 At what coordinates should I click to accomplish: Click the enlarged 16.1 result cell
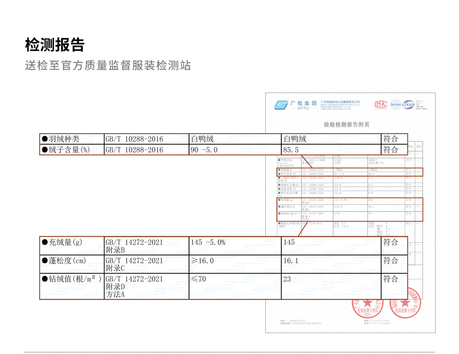pyautogui.click(x=331, y=264)
